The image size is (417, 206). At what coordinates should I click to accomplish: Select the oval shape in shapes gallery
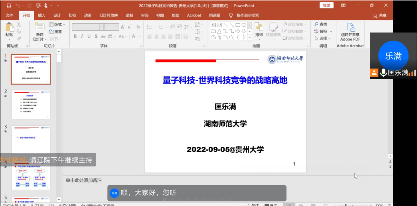[x=244, y=25]
